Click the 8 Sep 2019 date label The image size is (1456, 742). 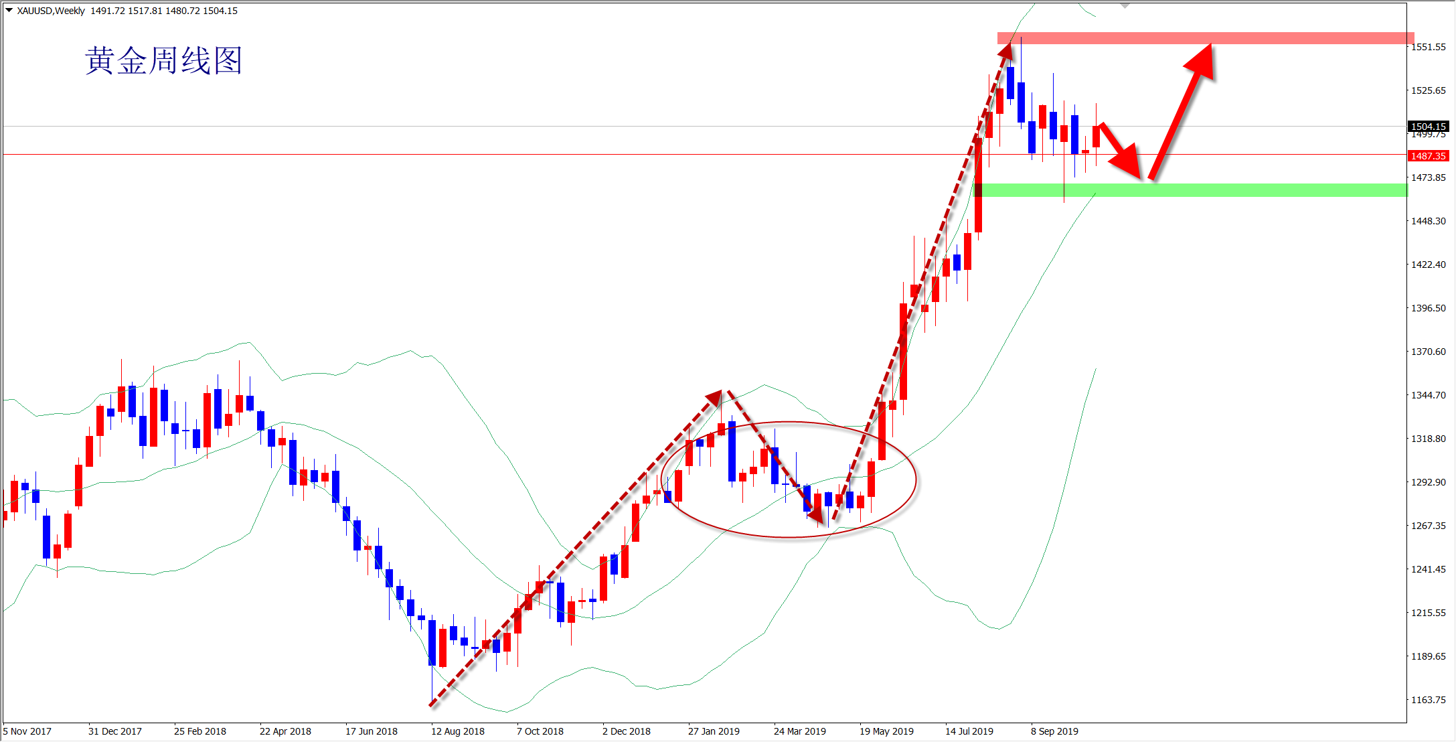(x=1054, y=731)
